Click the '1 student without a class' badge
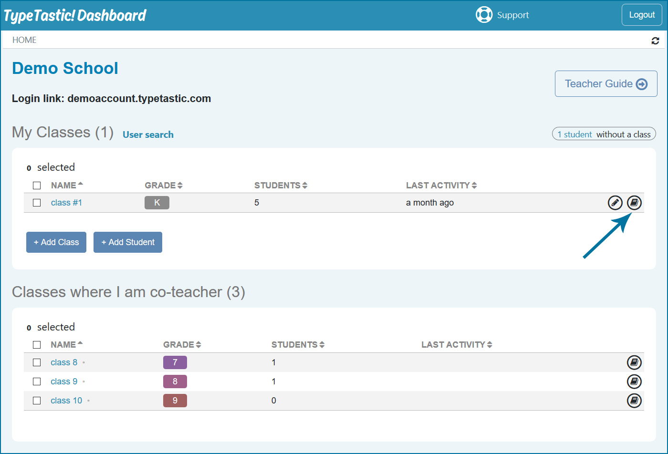 [604, 134]
